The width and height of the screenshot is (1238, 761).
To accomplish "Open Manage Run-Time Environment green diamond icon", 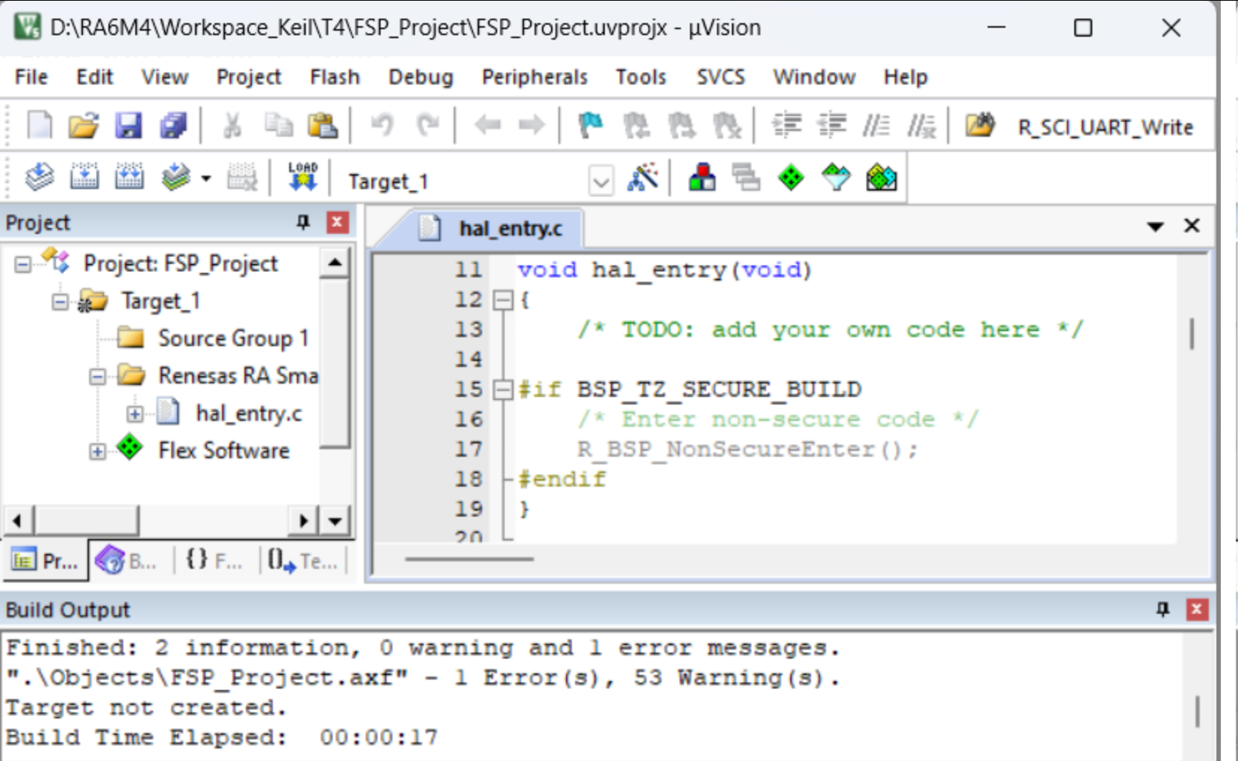I will tap(790, 178).
